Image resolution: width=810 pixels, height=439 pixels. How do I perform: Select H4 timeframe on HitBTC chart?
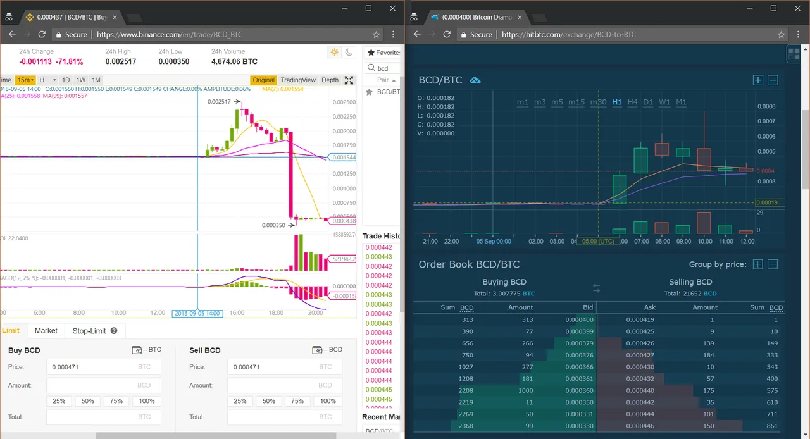click(633, 102)
